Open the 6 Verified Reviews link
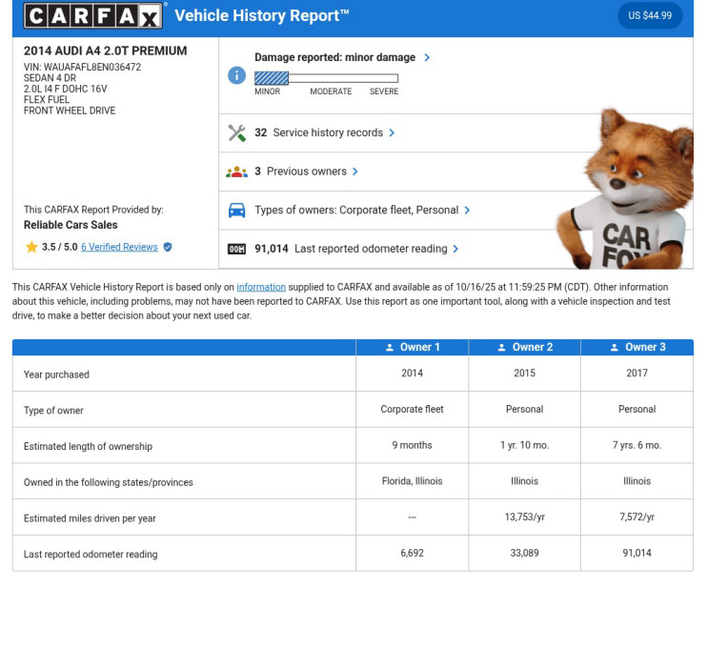This screenshot has width=708, height=648. coord(119,248)
